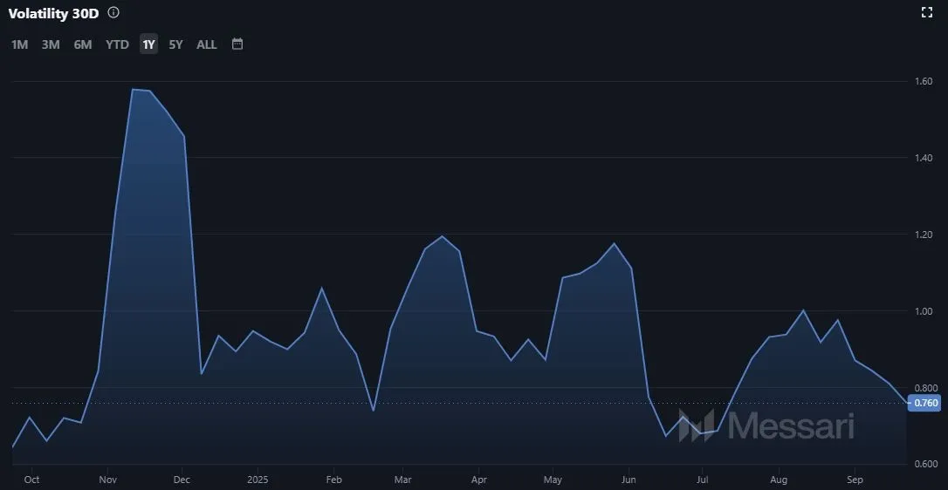Screen dimensions: 948x490
Task: Click the active 1Y range button
Action: (x=148, y=44)
